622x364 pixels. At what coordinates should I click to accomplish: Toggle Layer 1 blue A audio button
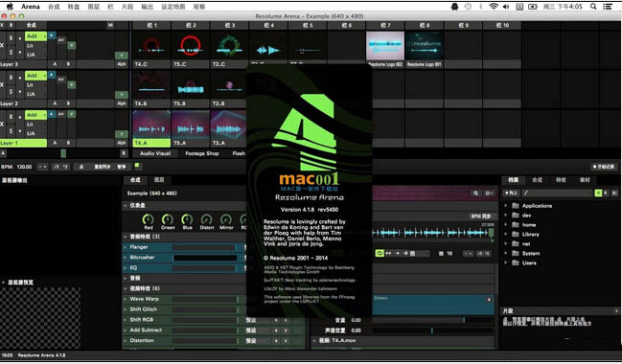pyautogui.click(x=52, y=114)
